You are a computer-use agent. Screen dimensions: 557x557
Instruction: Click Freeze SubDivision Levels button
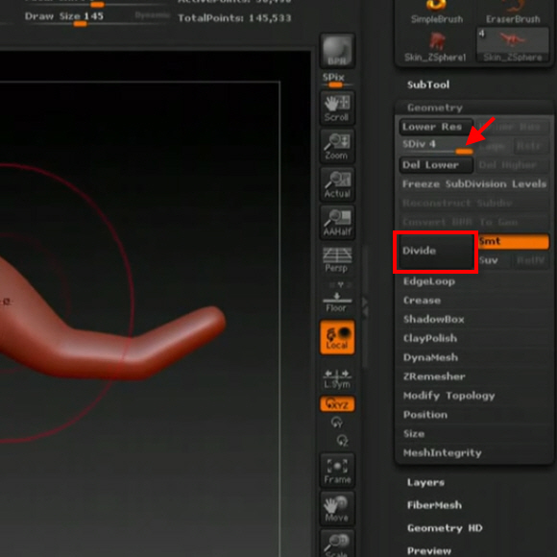473,184
